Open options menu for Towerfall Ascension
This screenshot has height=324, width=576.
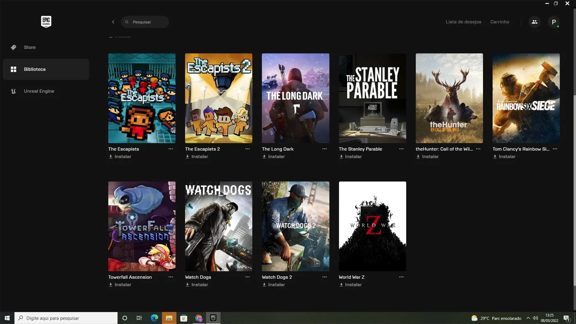coord(171,277)
